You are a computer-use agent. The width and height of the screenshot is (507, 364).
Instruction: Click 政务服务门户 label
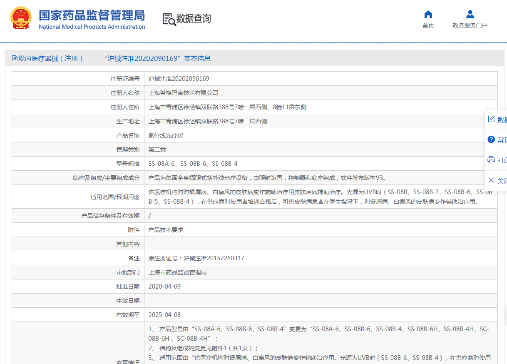(x=470, y=25)
